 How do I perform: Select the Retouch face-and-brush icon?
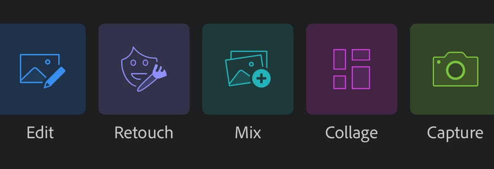point(144,69)
